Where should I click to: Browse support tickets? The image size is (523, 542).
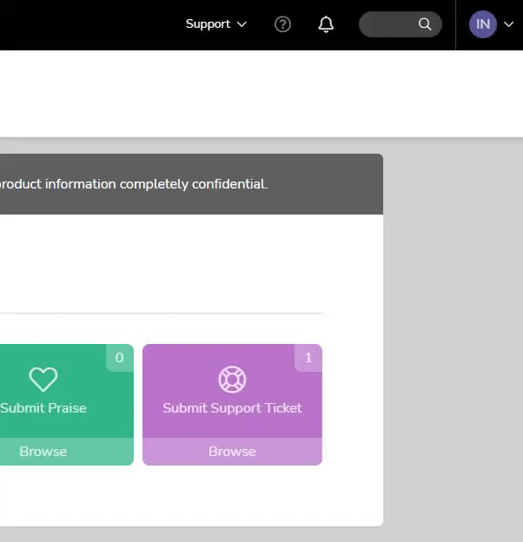(232, 452)
